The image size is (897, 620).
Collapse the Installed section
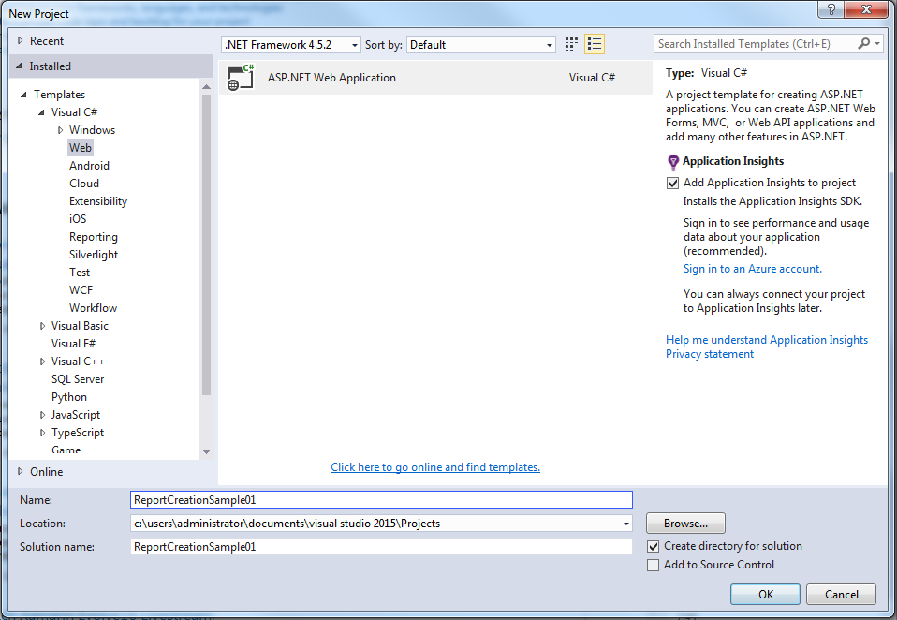tap(19, 66)
